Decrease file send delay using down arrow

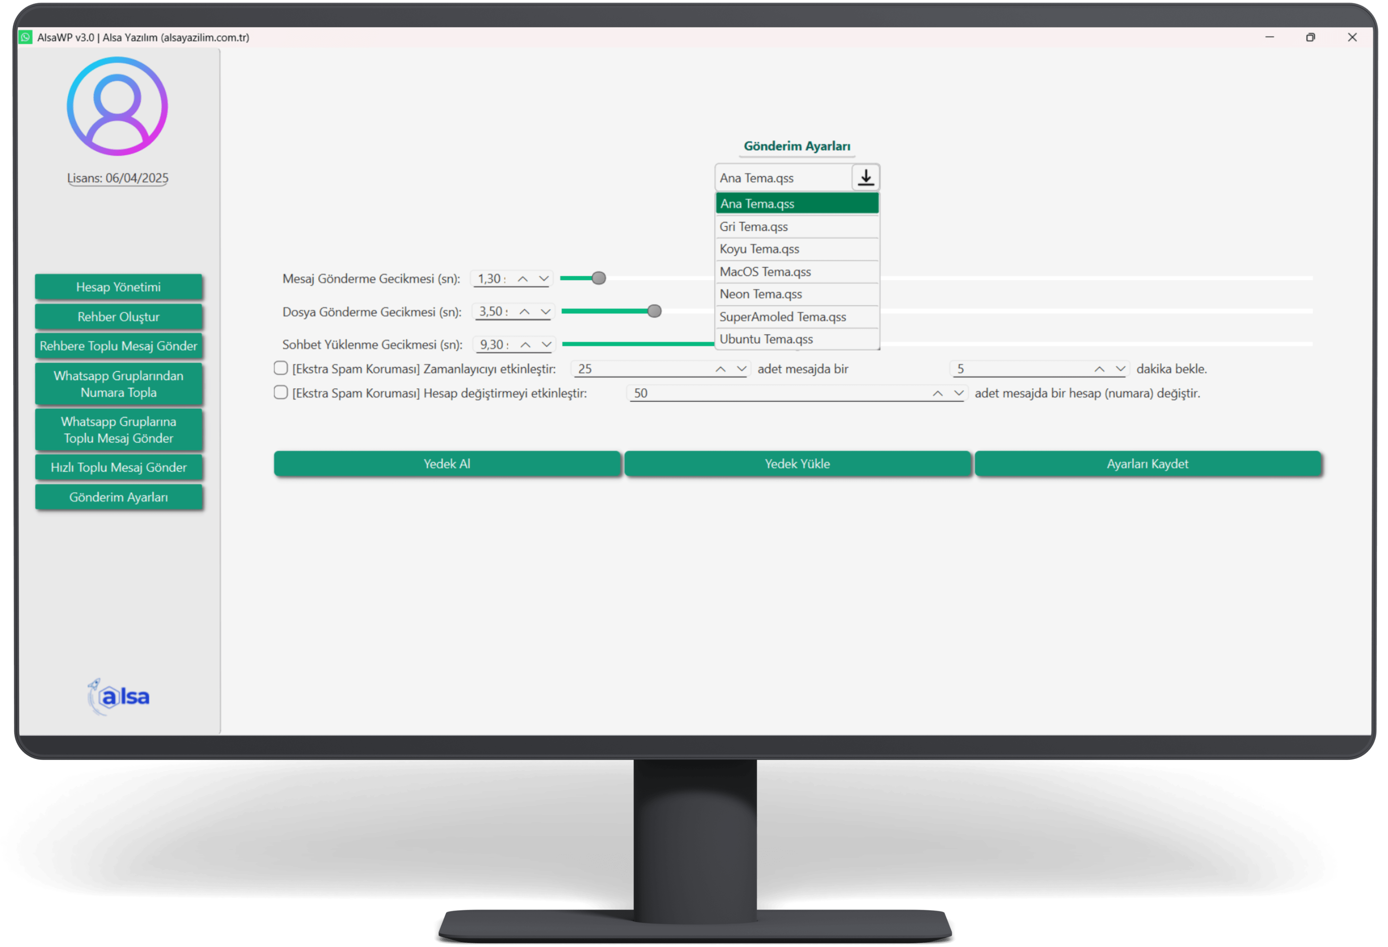tap(545, 312)
